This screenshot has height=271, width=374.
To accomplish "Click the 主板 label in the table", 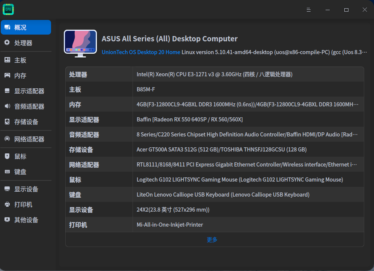I will (75, 89).
